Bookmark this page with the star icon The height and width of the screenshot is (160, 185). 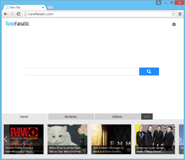174,14
